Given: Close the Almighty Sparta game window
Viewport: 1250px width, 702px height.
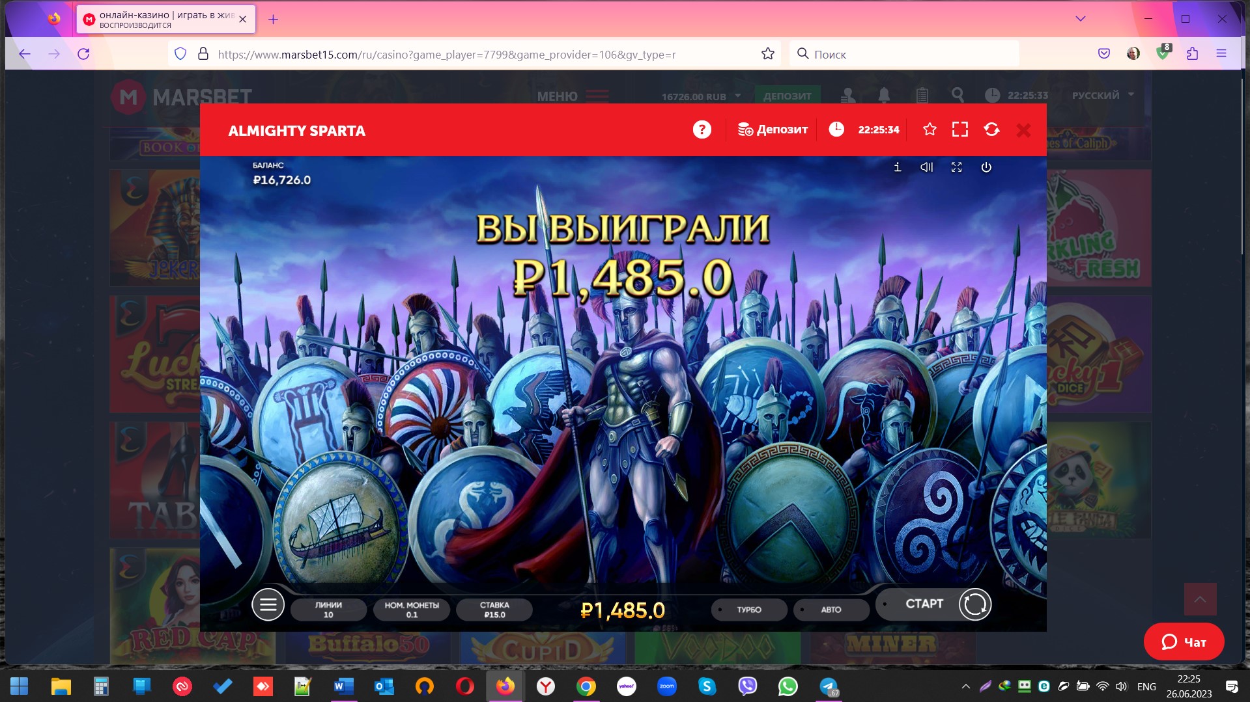Looking at the screenshot, I should pos(1023,130).
